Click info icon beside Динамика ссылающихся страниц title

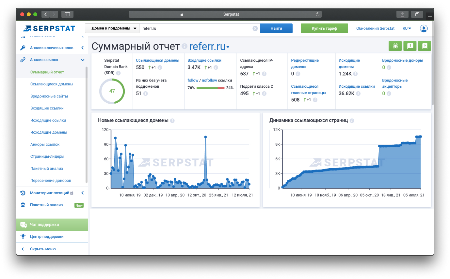pos(352,121)
